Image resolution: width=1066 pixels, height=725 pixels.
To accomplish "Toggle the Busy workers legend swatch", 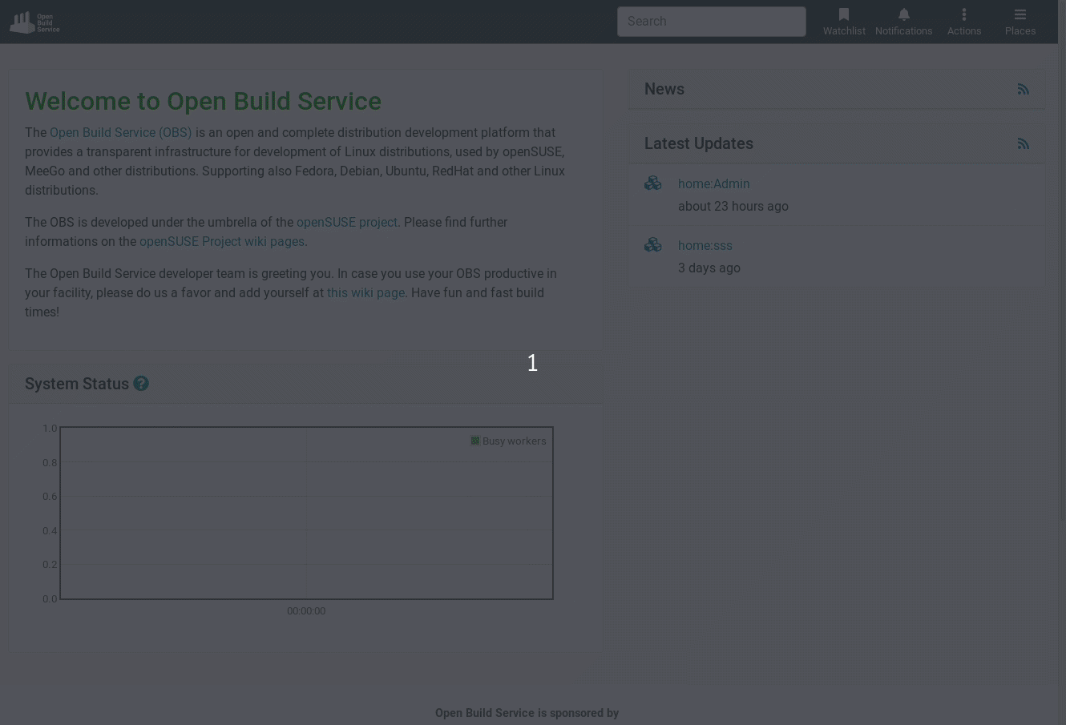I will pos(475,441).
